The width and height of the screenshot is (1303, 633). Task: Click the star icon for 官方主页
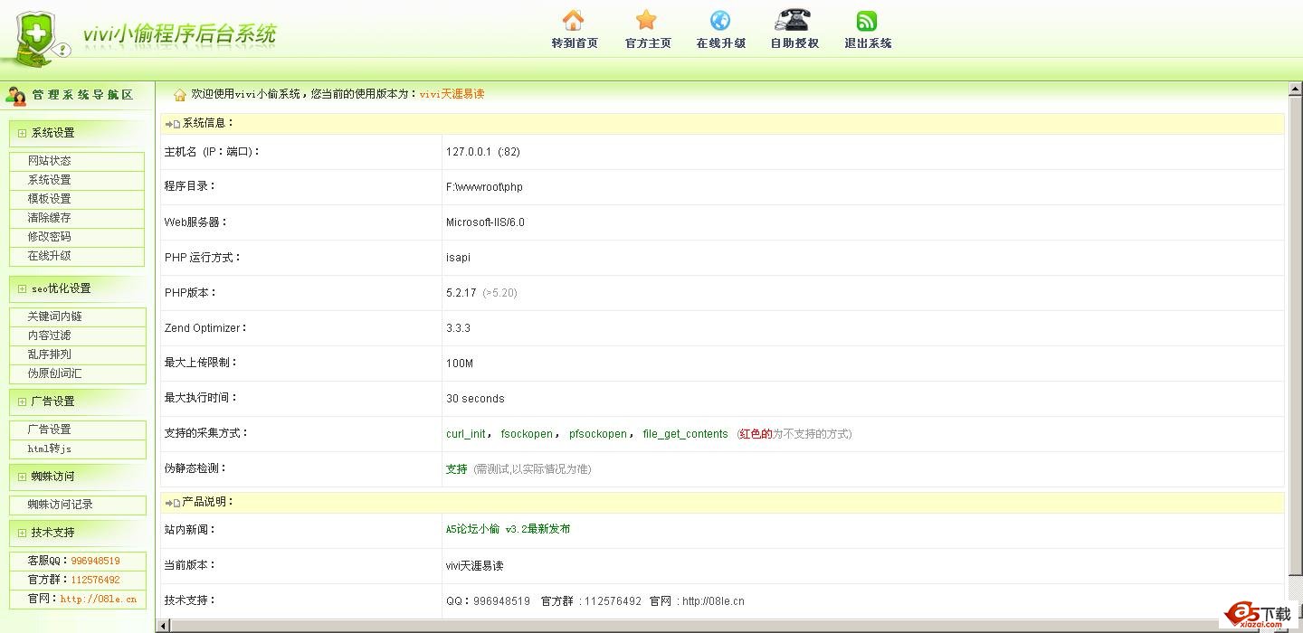pyautogui.click(x=646, y=20)
